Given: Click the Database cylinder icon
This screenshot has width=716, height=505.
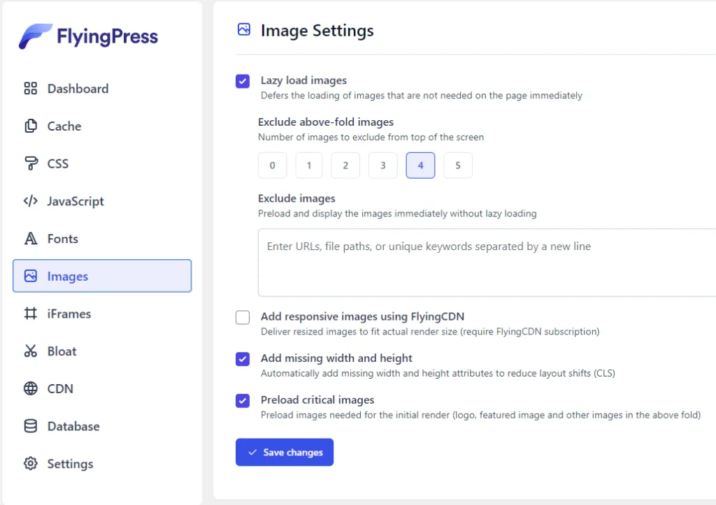Looking at the screenshot, I should [30, 426].
